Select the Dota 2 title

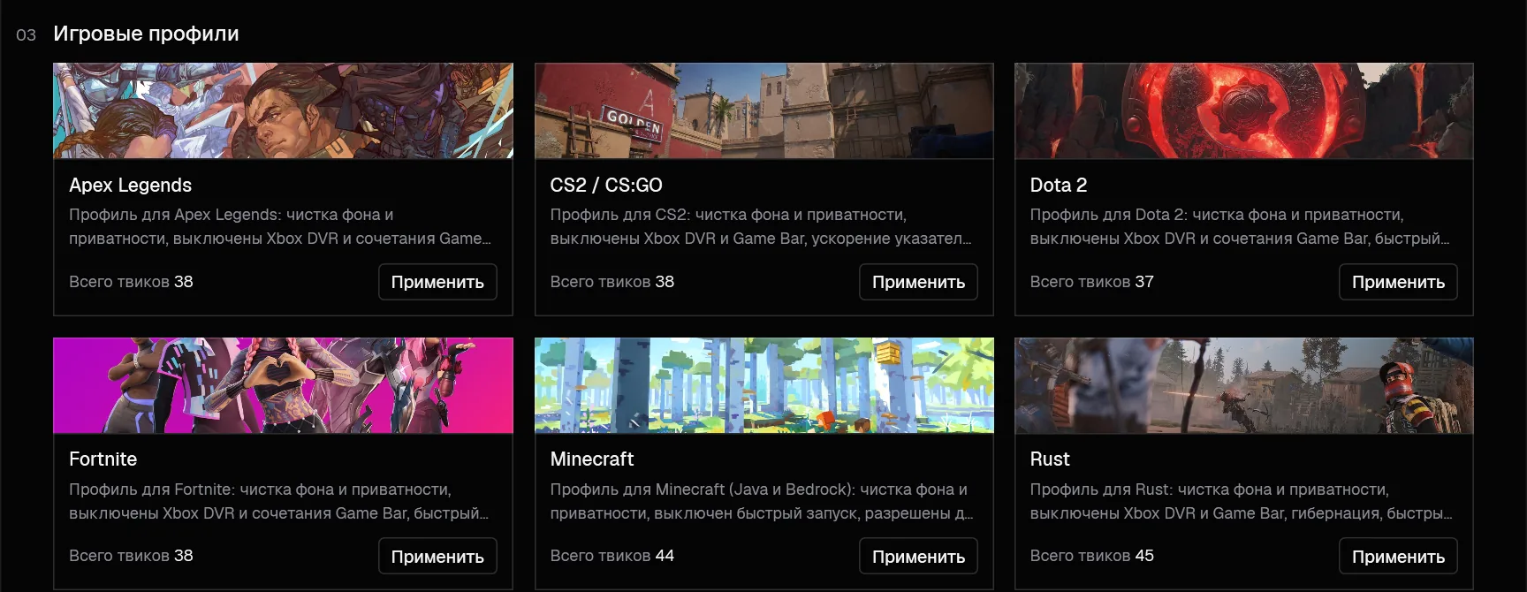pos(1059,185)
